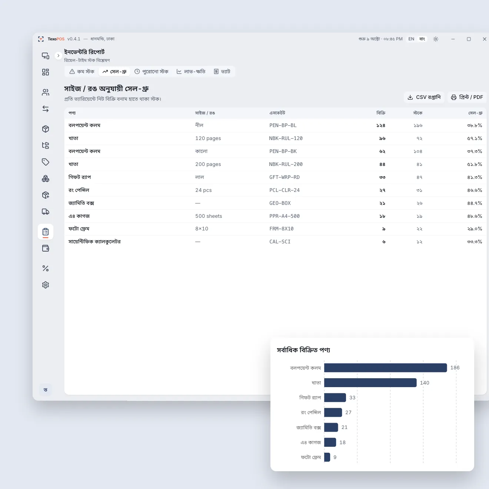Switch language to EN
Viewport: 489px width, 489px height.
411,39
